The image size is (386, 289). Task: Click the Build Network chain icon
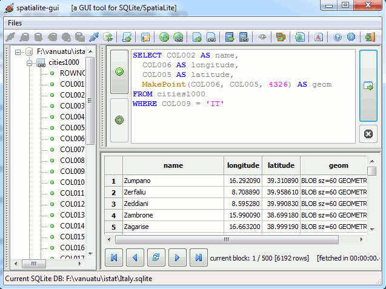pos(262,37)
